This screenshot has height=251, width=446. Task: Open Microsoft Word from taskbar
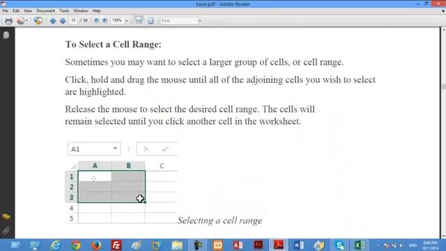coord(299,245)
